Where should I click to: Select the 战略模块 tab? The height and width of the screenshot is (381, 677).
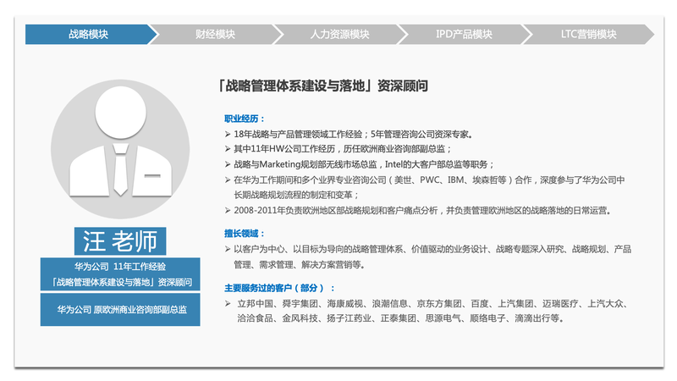pyautogui.click(x=89, y=35)
